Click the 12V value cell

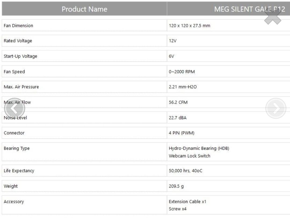click(229, 41)
